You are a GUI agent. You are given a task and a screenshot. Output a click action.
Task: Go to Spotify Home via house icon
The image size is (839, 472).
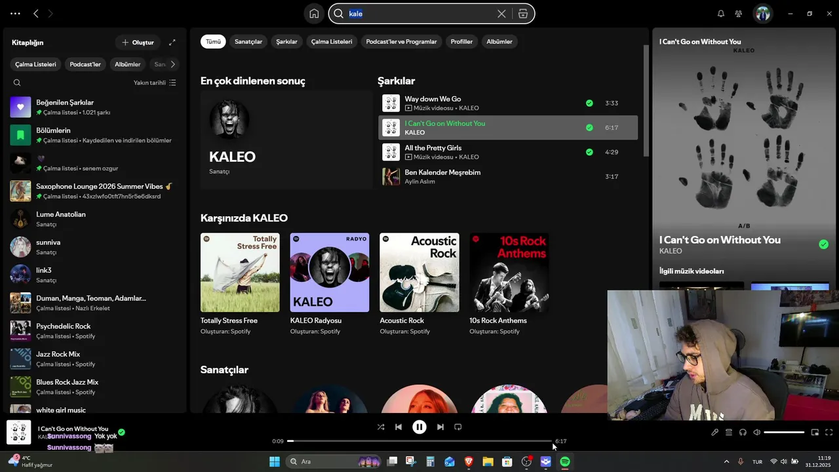point(314,14)
